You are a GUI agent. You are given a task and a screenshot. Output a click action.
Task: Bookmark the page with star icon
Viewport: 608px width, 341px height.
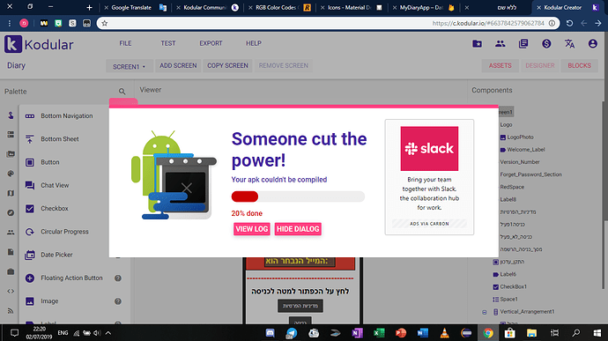tap(105, 23)
